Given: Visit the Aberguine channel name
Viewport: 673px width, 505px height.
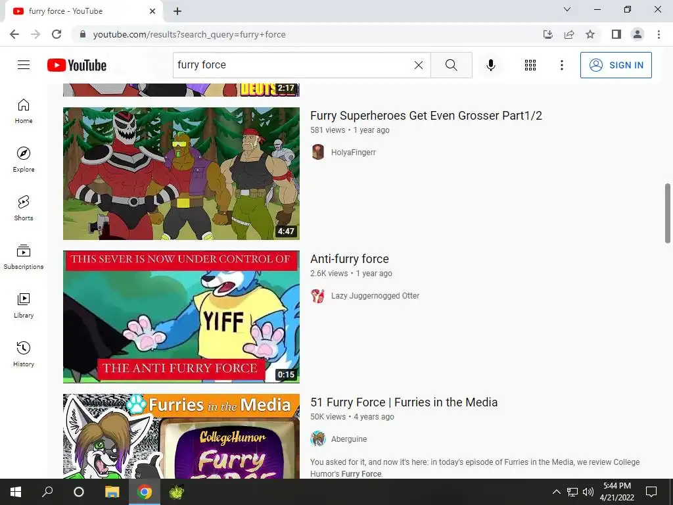Looking at the screenshot, I should (x=349, y=439).
